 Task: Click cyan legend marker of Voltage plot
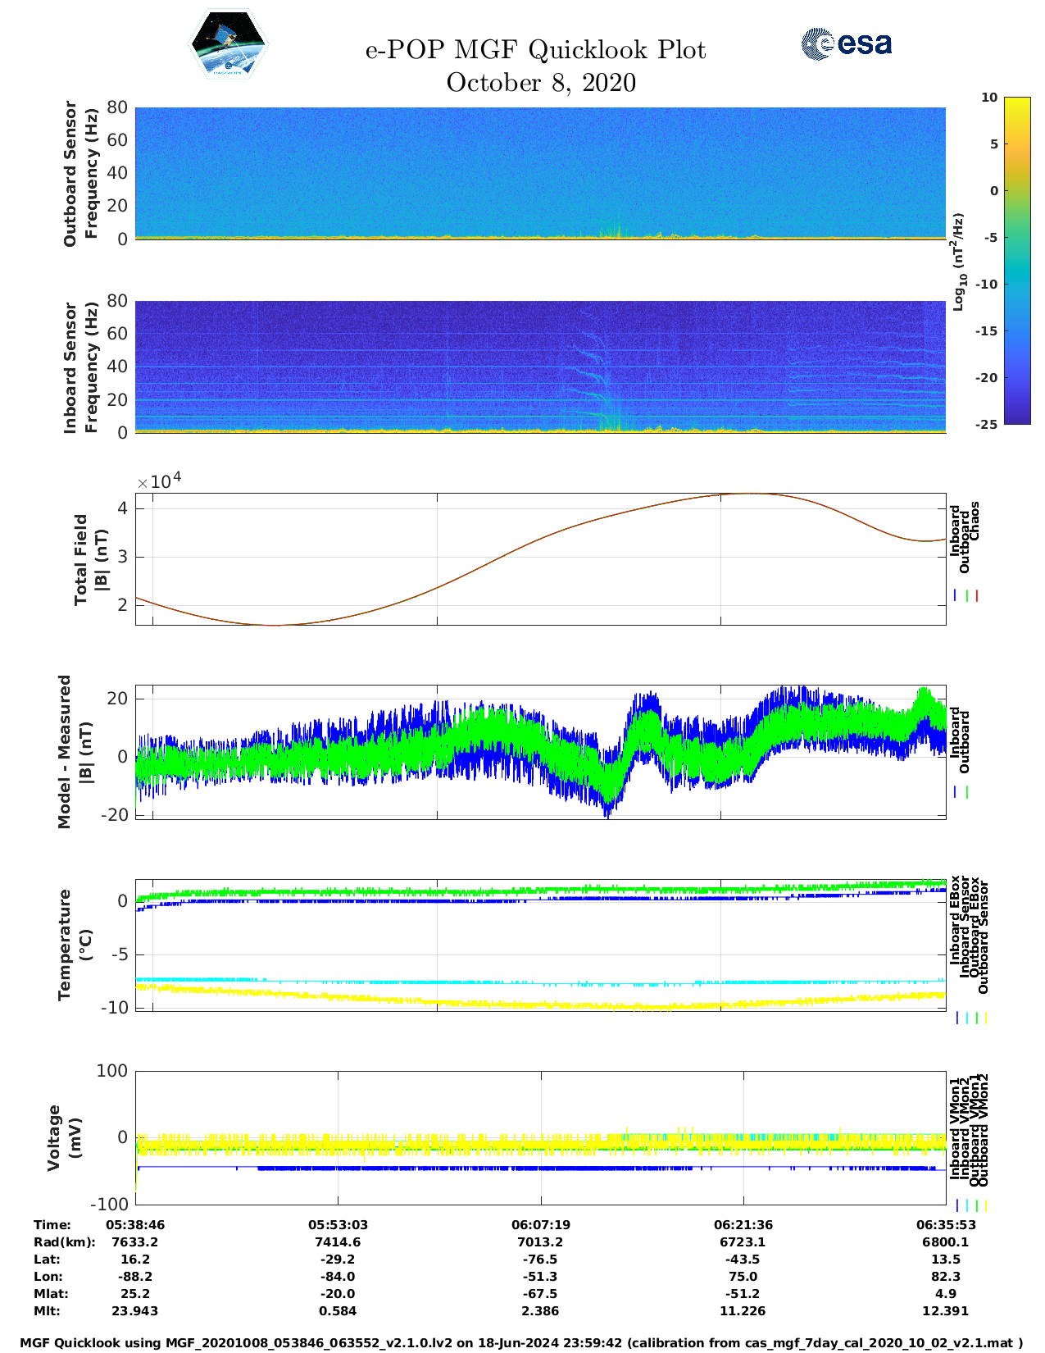point(967,1205)
